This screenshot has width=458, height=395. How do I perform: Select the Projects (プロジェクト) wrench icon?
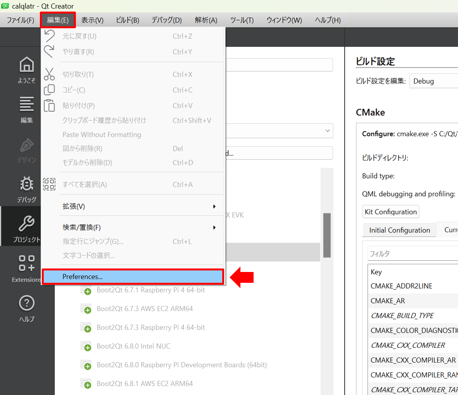pyautogui.click(x=26, y=228)
